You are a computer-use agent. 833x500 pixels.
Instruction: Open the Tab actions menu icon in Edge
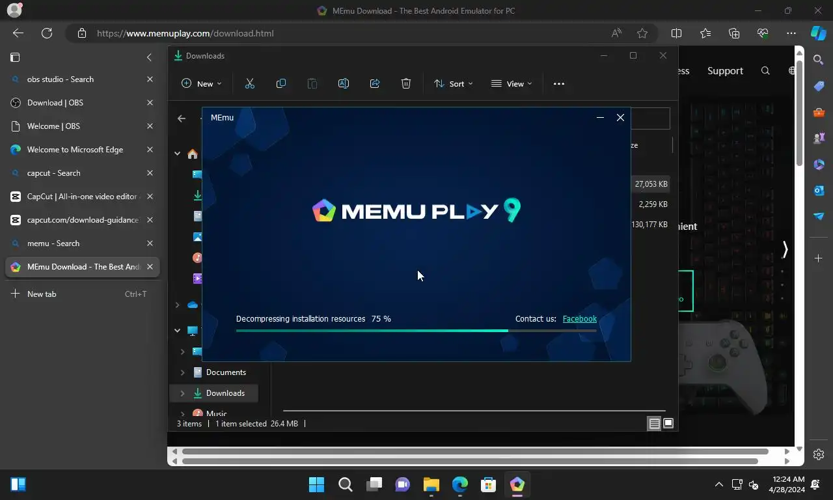(x=15, y=57)
